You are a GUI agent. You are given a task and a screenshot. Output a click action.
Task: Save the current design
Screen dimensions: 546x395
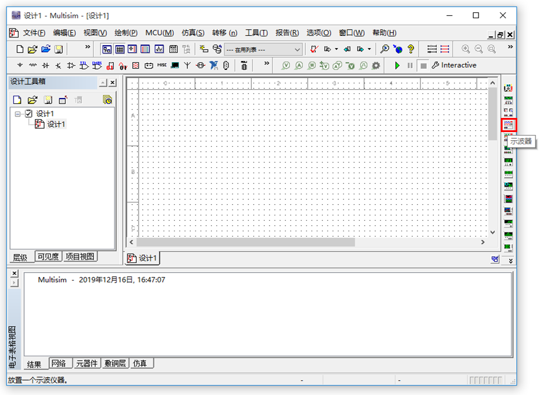[x=59, y=49]
